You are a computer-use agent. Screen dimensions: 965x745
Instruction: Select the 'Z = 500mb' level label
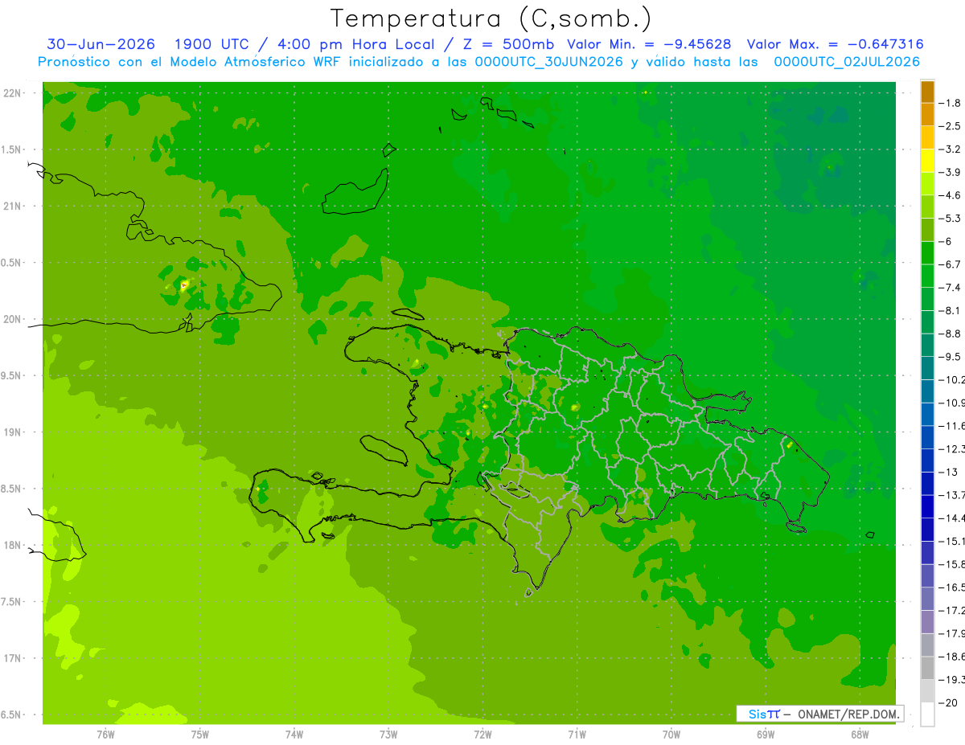coord(510,44)
